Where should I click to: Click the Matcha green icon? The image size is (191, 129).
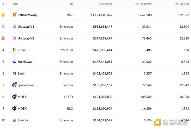[14, 120]
